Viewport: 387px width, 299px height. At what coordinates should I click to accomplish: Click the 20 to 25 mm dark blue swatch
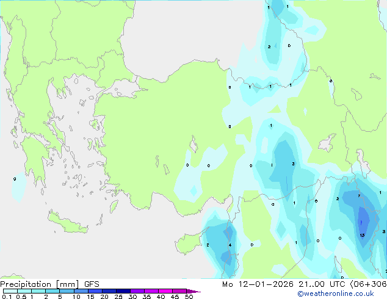(x=109, y=291)
